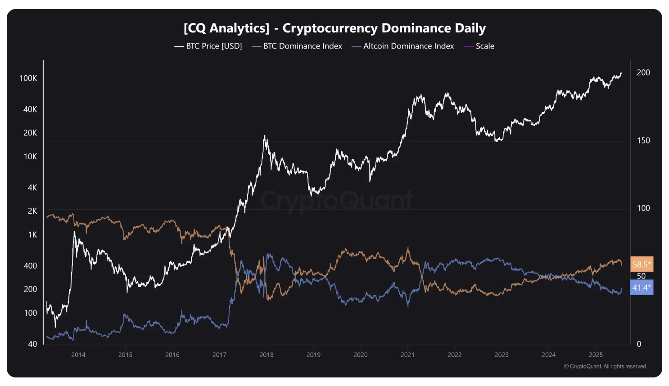This screenshot has width=669, height=386.
Task: Click the Cryptocurrency Dominance Daily chart title
Action: click(334, 28)
